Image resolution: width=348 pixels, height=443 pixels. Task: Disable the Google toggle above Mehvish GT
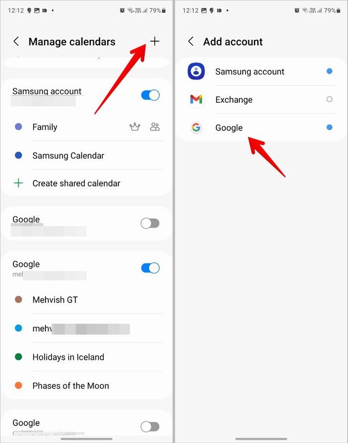[151, 268]
